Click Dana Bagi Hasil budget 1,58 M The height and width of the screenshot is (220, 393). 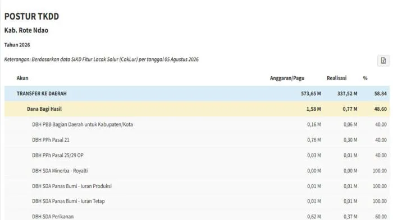[x=313, y=109]
